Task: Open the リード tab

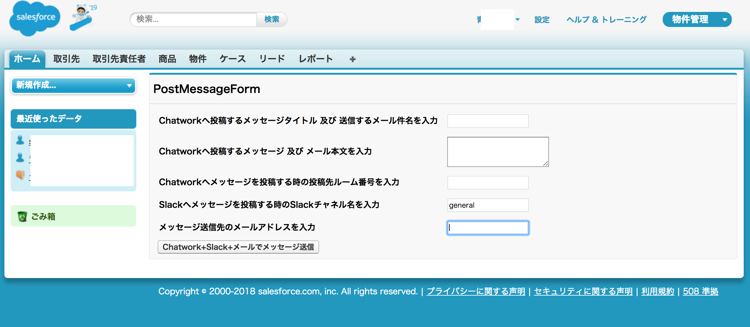Action: click(x=272, y=59)
